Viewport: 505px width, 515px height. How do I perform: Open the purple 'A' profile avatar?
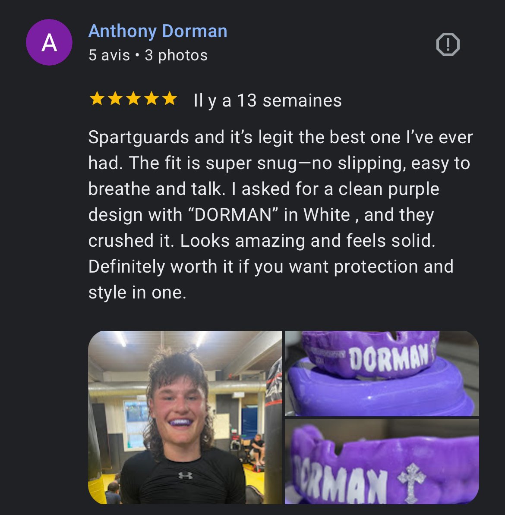[x=49, y=42]
